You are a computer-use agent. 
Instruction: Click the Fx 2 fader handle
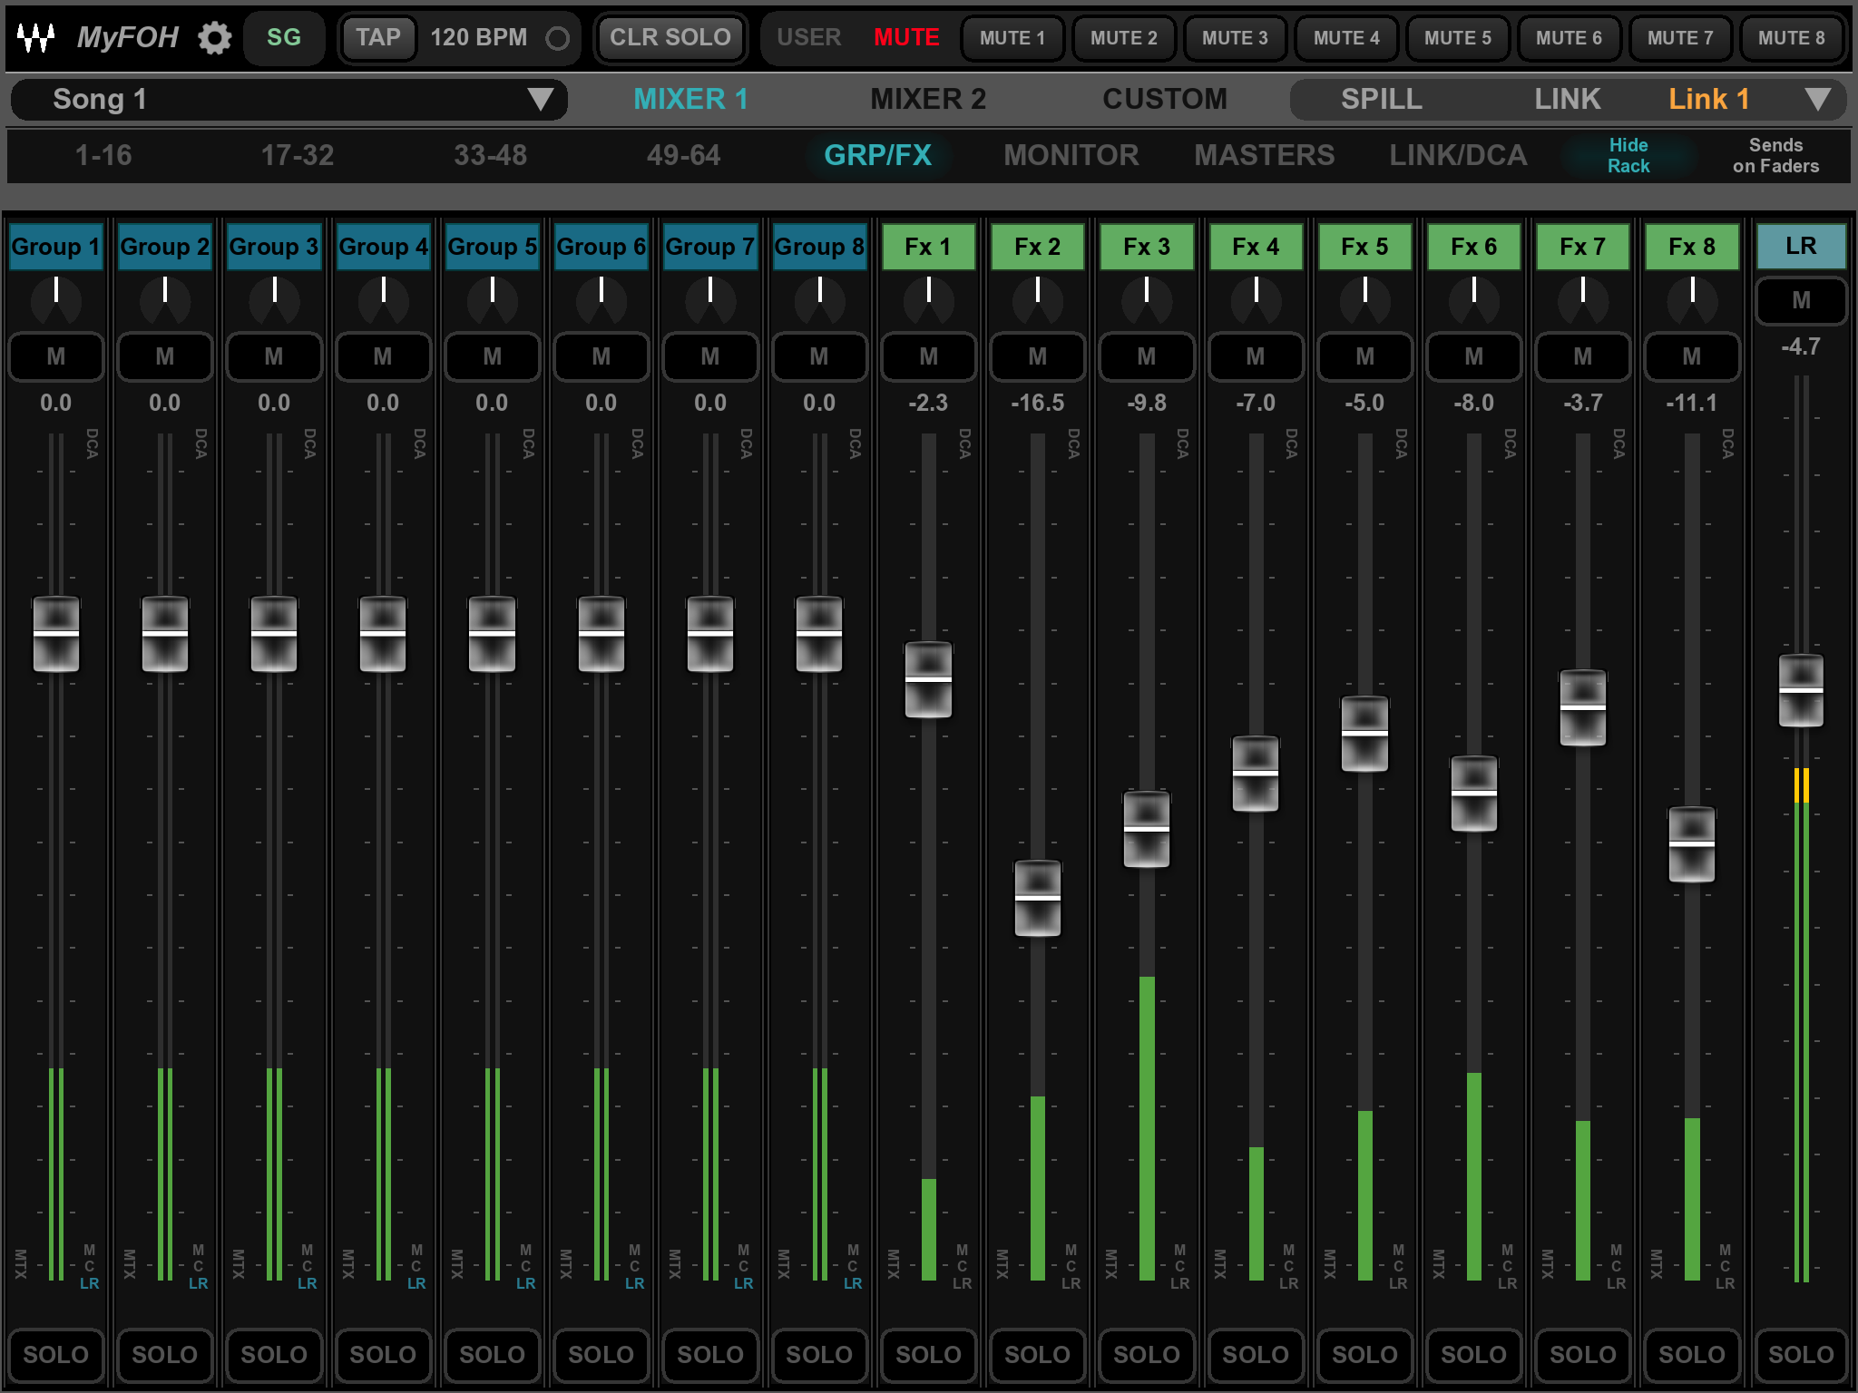tap(1037, 898)
